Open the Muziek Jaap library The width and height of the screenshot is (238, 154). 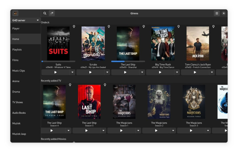click(26, 134)
